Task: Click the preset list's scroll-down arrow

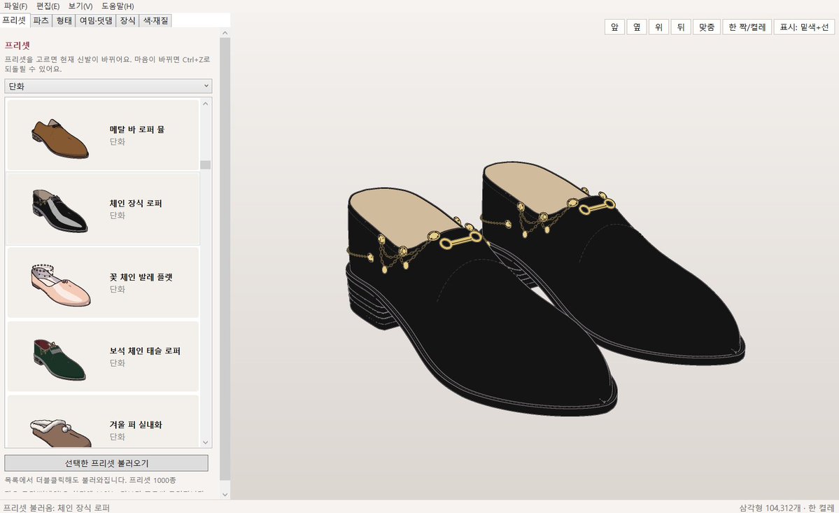Action: pyautogui.click(x=206, y=442)
